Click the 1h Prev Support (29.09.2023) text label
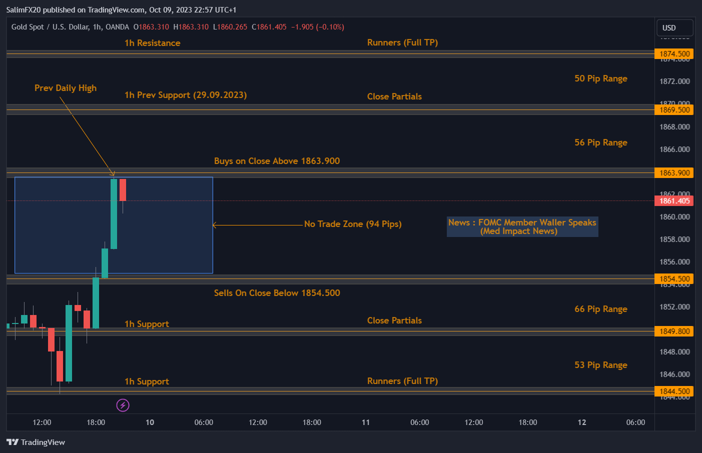702x453 pixels. [185, 95]
